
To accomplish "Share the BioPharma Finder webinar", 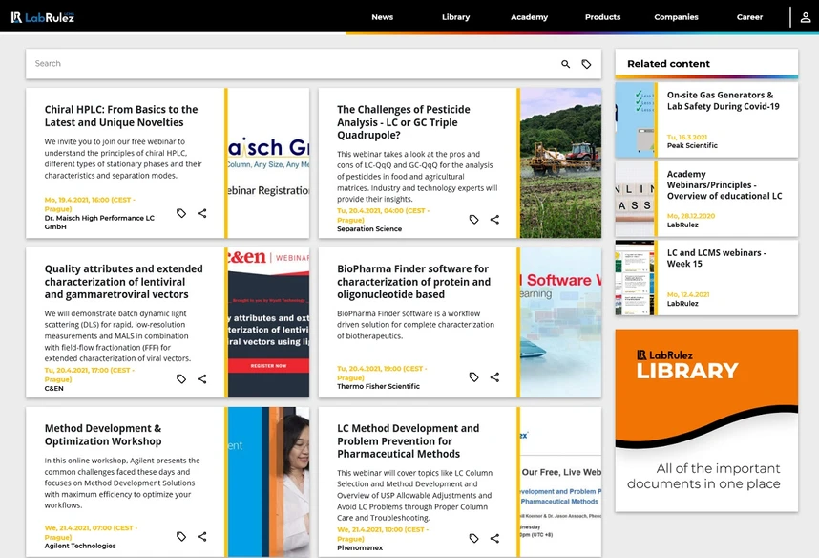I will click(494, 377).
